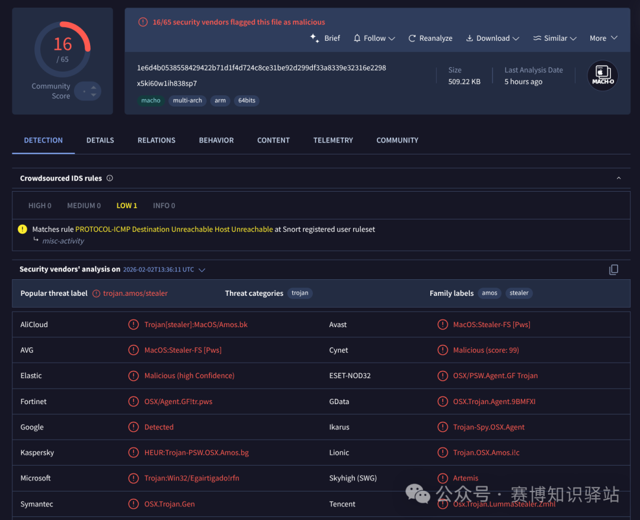This screenshot has height=520, width=640.
Task: Switch to the BEHAVIOR tab
Action: click(x=216, y=140)
